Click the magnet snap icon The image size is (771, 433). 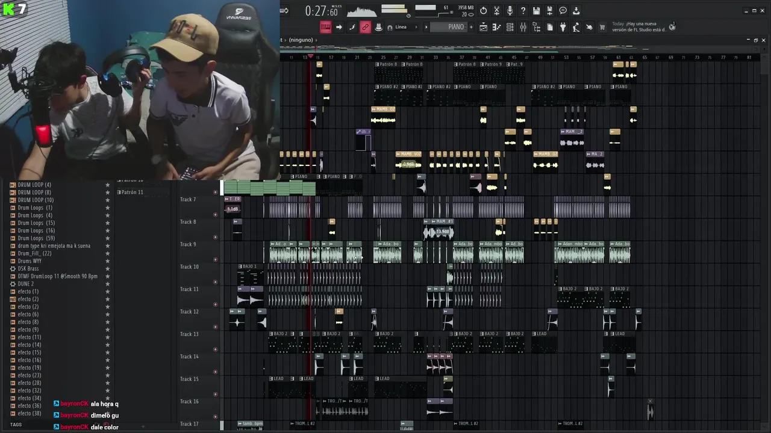pos(390,28)
